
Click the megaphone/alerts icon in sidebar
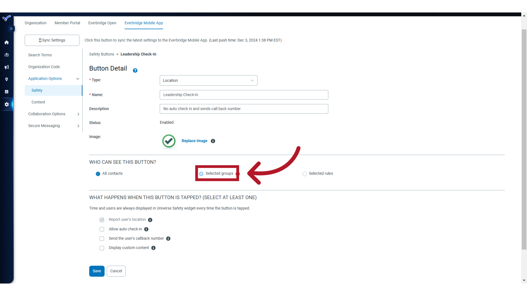coord(7,67)
